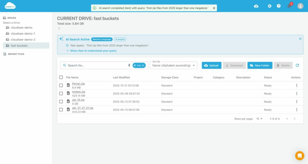
Task: Click the Download button
Action: tap(234, 65)
